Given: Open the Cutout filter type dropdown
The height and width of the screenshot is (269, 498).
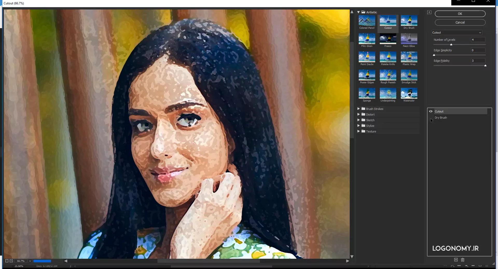Looking at the screenshot, I should 457,33.
